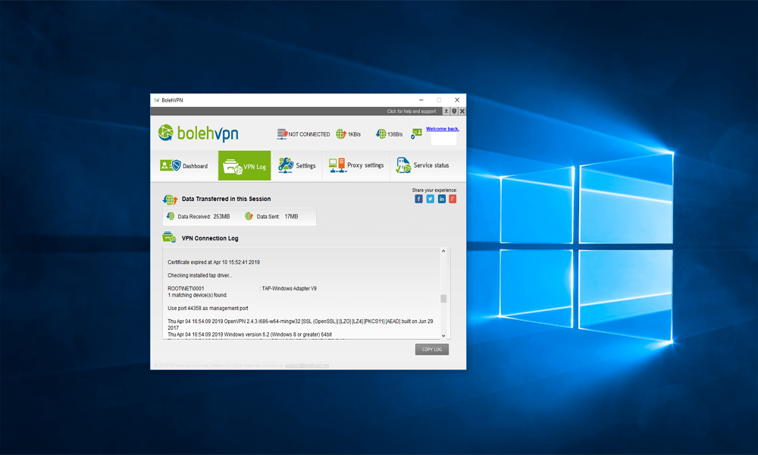Click the '17MB' data sent value
The image size is (758, 455).
291,217
